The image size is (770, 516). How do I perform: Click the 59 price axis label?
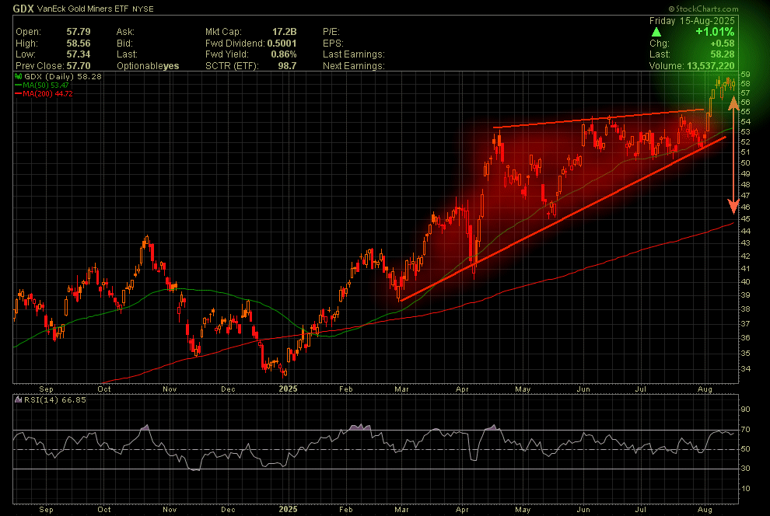[x=745, y=75]
